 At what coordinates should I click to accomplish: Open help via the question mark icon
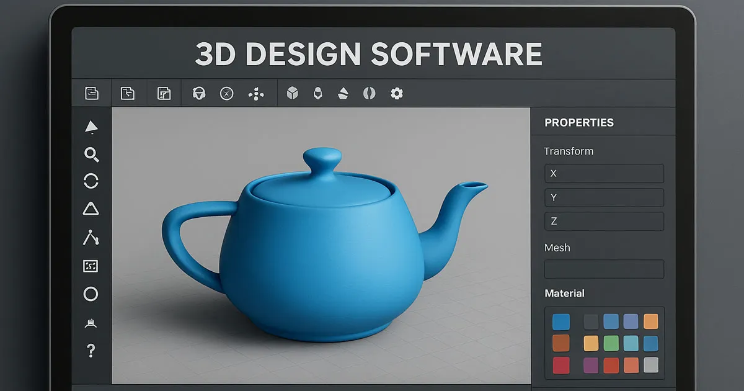91,351
